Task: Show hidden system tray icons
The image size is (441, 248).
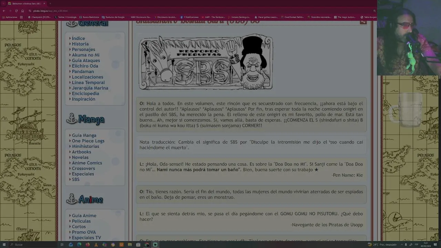Action: [402, 245]
